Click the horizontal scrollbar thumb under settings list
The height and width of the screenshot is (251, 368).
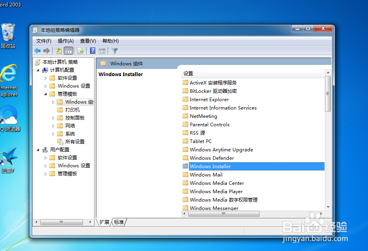tap(224, 214)
